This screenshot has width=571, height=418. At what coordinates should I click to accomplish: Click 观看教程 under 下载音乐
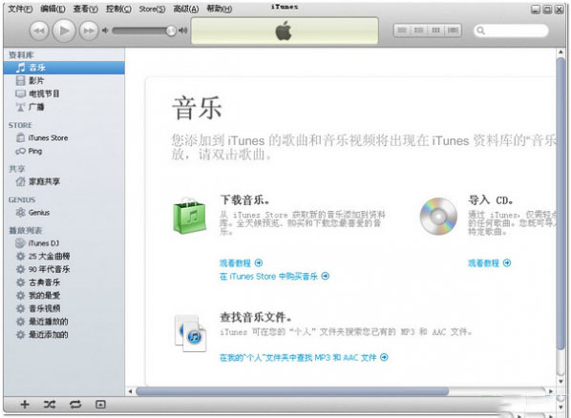pyautogui.click(x=241, y=262)
